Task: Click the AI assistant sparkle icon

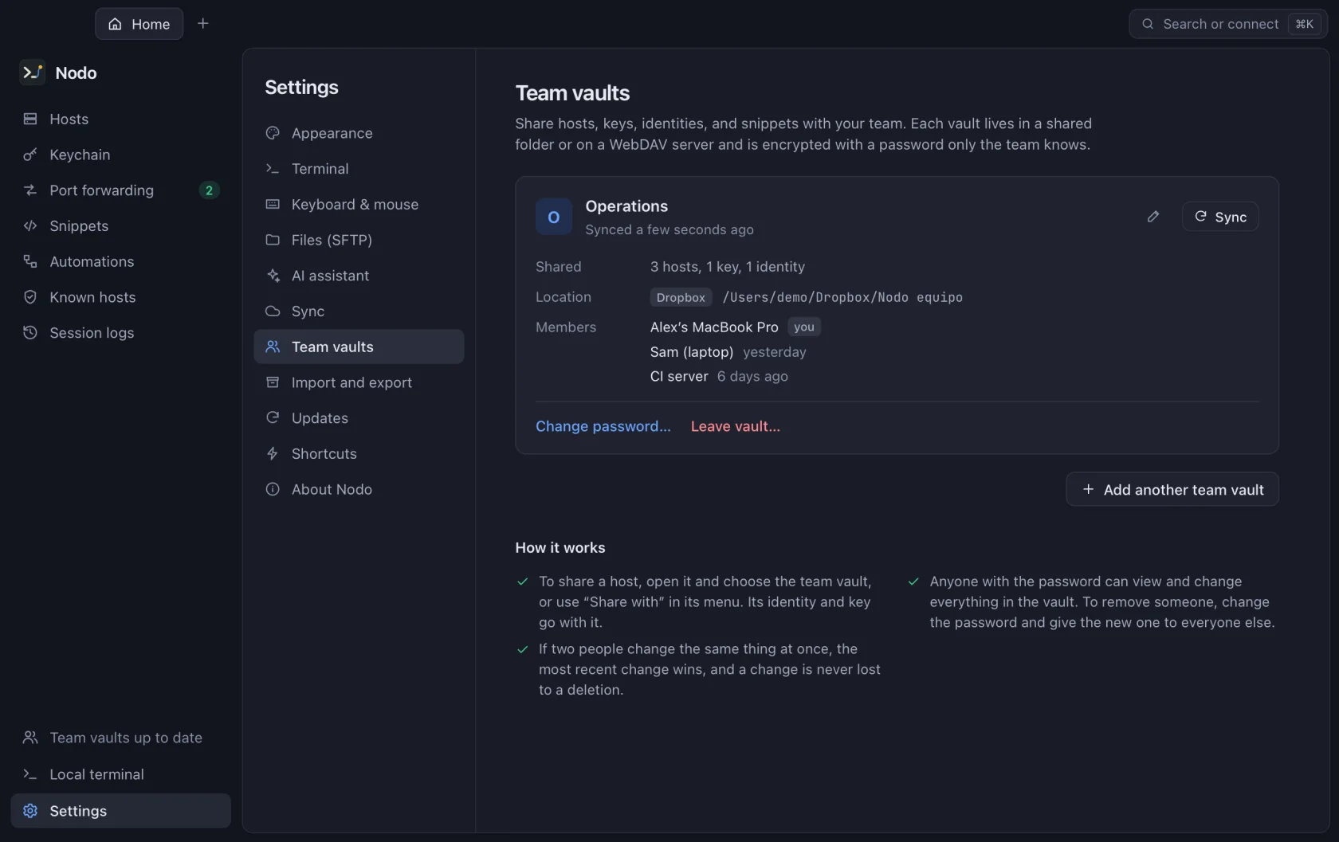Action: (x=273, y=276)
